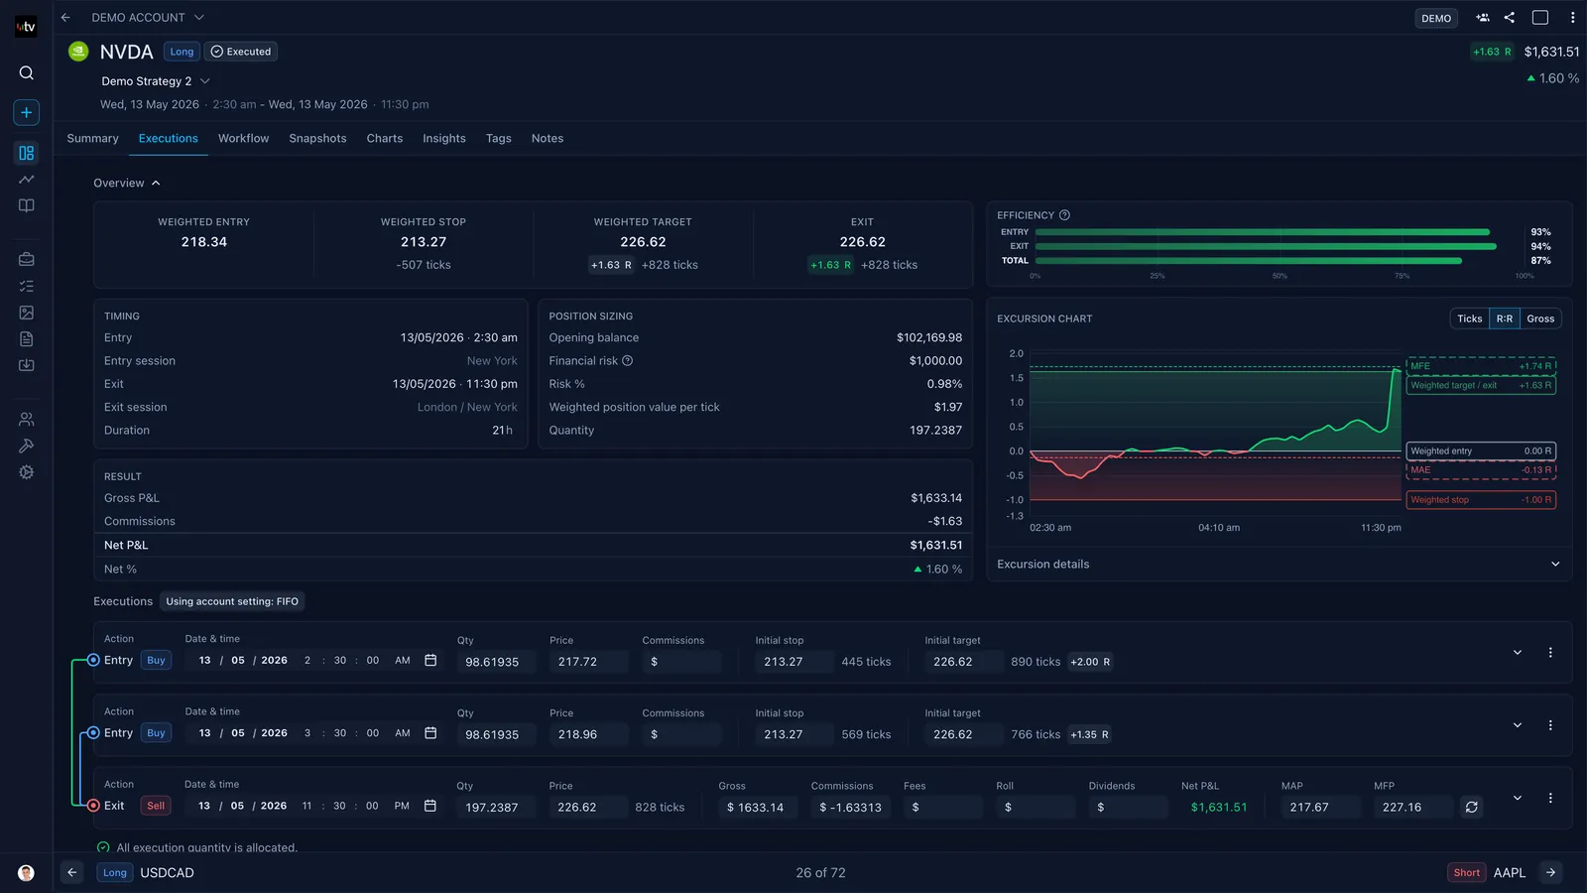
Task: Open the document notes sidebar icon
Action: (x=27, y=339)
